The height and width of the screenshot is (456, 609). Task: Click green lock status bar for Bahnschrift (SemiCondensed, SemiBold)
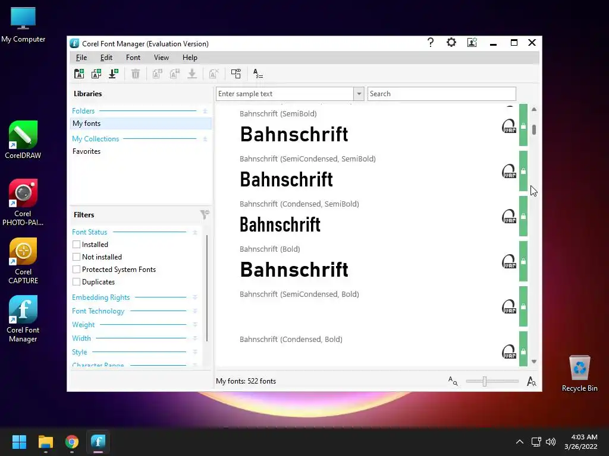pyautogui.click(x=523, y=171)
